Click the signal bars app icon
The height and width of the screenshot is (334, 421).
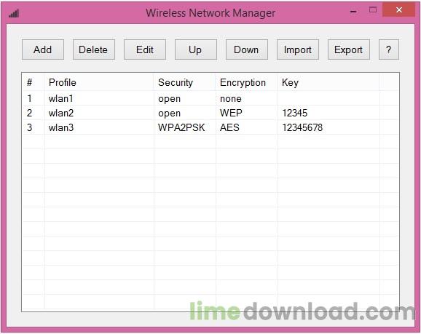click(x=14, y=13)
